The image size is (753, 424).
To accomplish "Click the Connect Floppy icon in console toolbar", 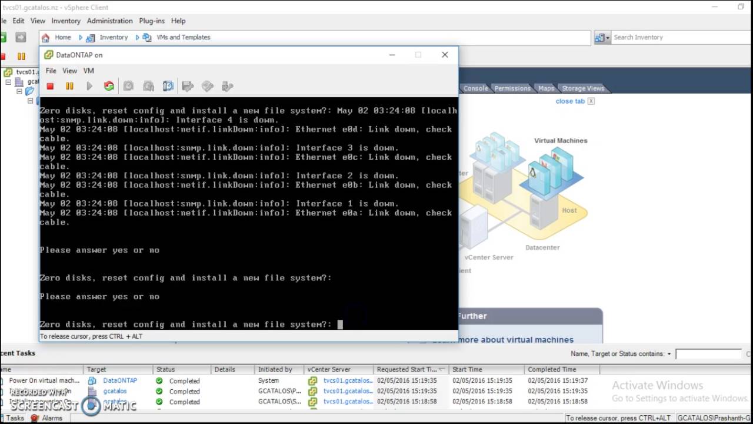I will 188,87.
